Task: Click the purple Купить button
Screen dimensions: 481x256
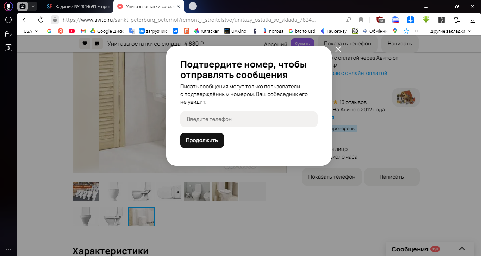Action: 302,44
